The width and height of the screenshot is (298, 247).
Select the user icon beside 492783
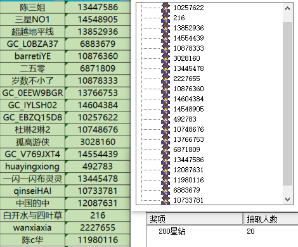pos(165,119)
